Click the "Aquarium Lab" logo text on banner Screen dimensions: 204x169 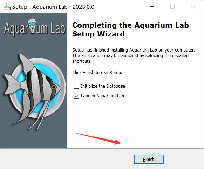click(34, 28)
